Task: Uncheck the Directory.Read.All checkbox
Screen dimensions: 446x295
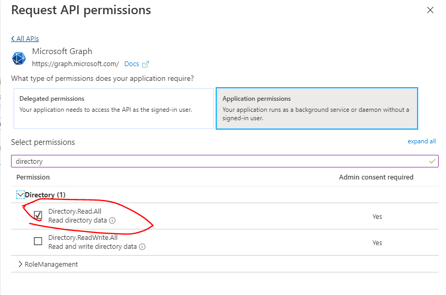Action: coord(38,215)
